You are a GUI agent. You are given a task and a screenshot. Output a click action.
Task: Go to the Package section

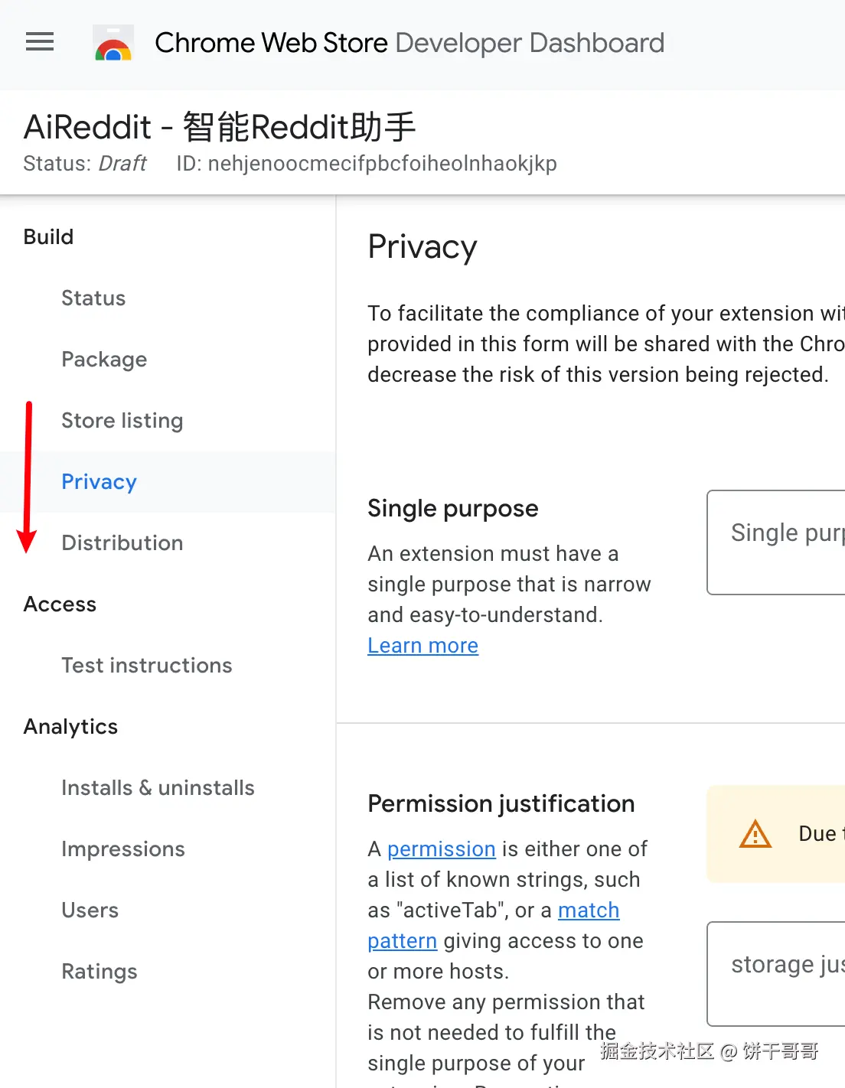coord(104,360)
